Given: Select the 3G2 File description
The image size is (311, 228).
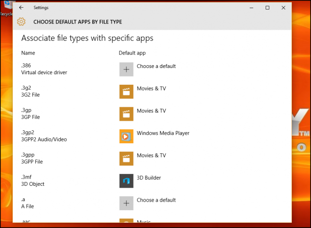Looking at the screenshot, I should 30,95.
